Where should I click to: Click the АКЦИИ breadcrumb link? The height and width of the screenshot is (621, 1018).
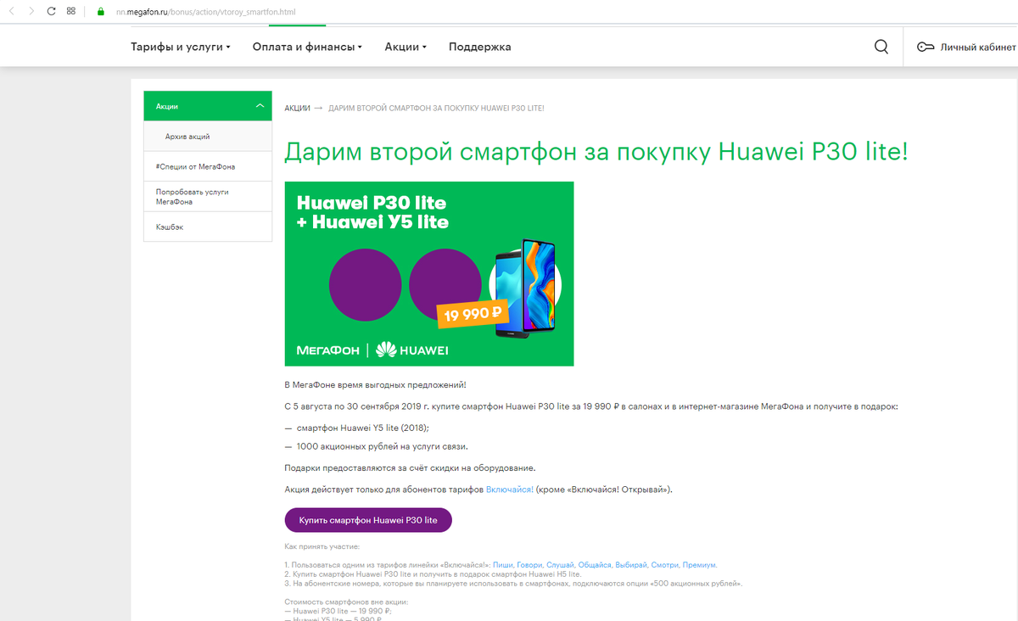pos(297,108)
